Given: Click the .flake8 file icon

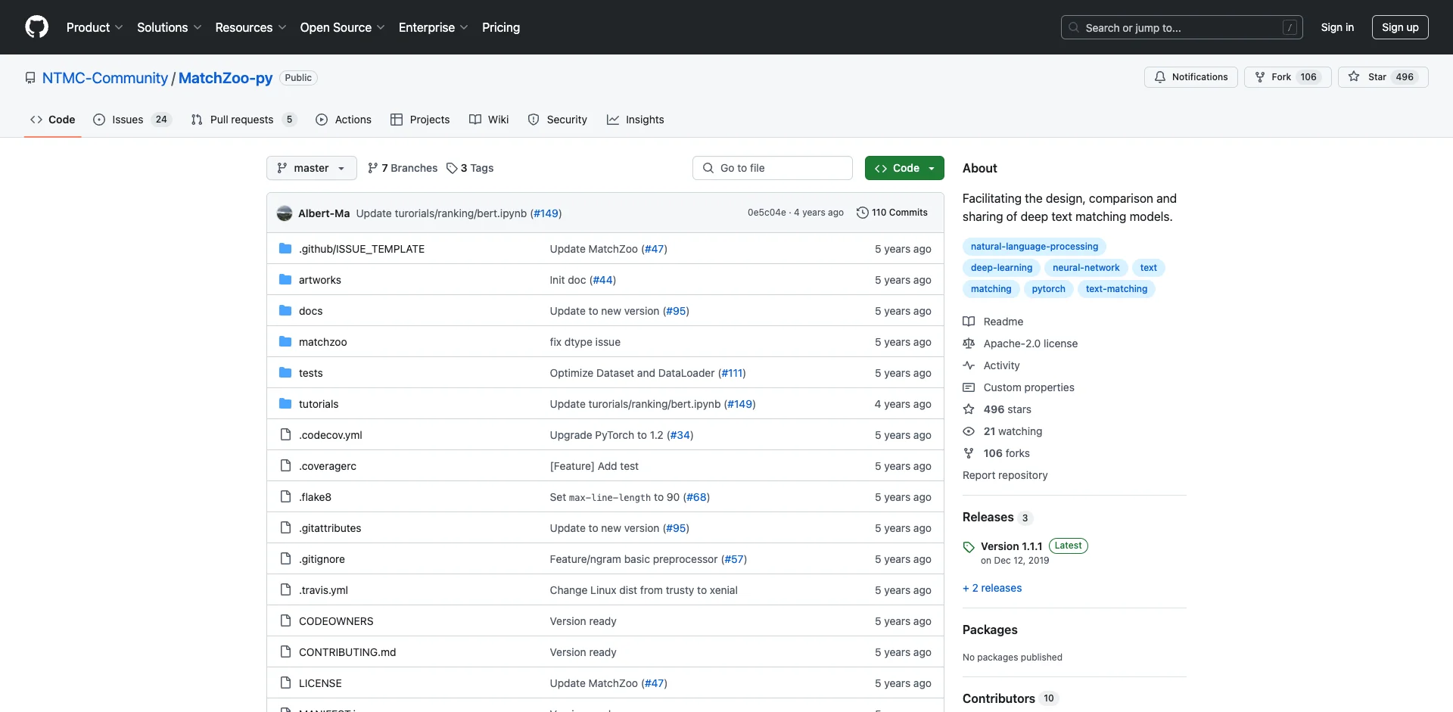Looking at the screenshot, I should point(285,496).
